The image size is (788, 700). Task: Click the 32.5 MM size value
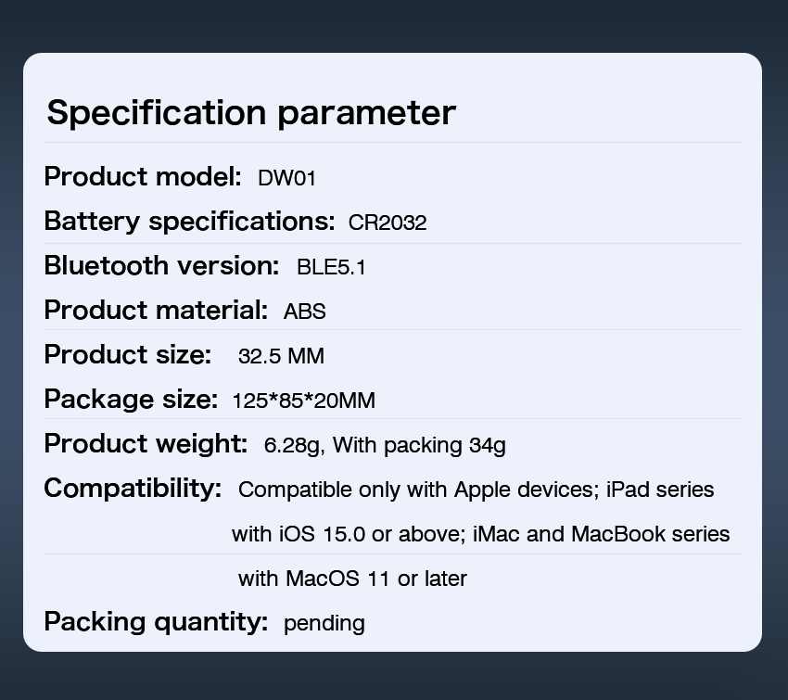[281, 356]
